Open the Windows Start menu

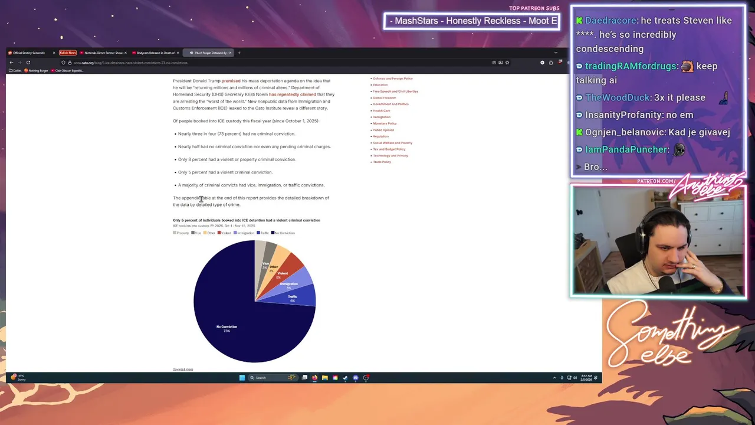[x=242, y=378]
